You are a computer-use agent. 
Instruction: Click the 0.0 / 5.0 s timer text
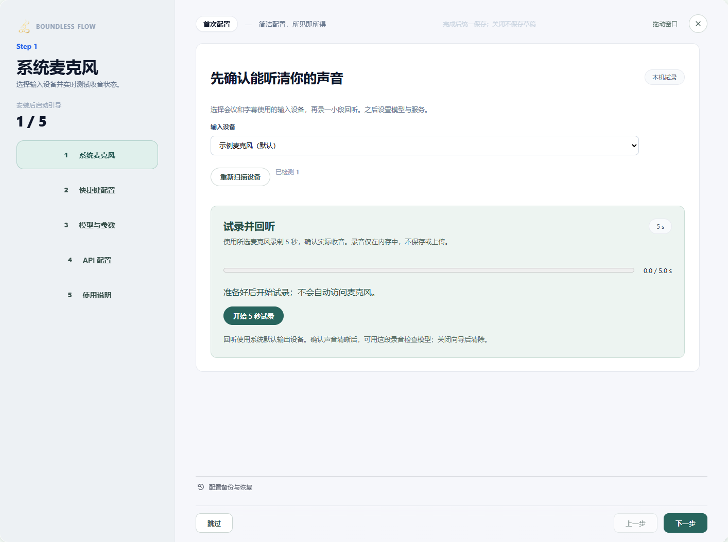[x=657, y=270]
